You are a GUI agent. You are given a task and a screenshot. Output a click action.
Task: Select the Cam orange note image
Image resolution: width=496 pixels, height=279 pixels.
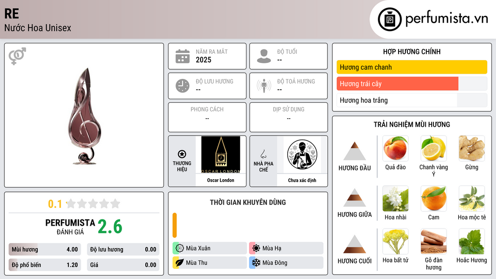pos(434,199)
